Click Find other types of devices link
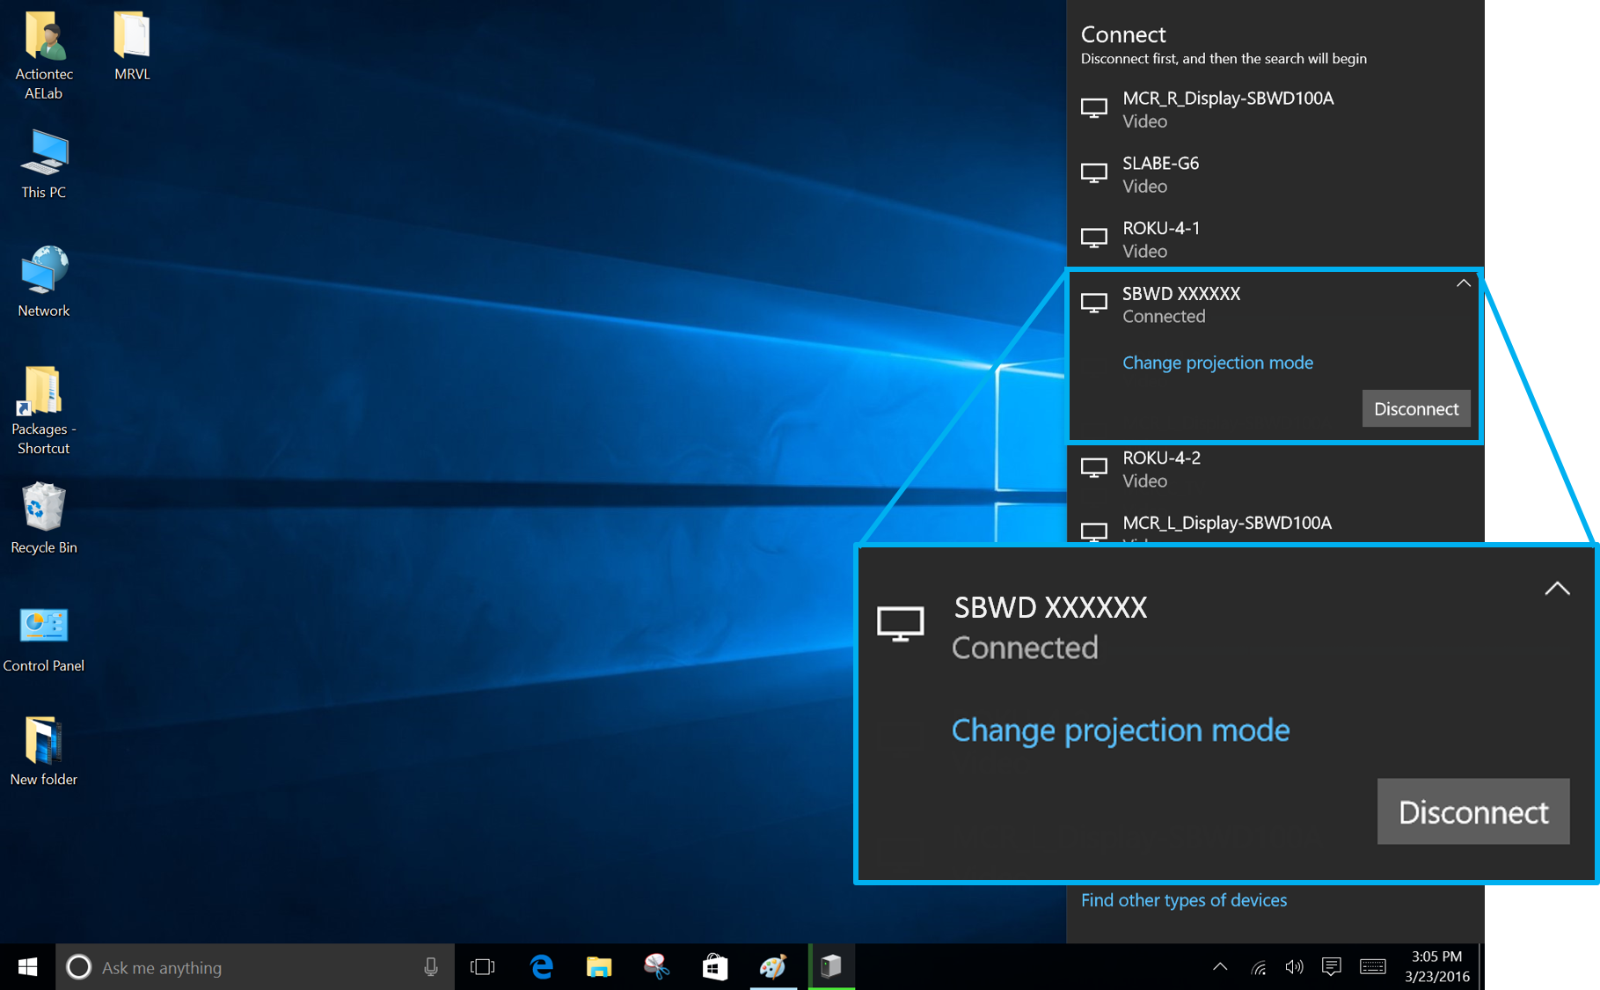Screen dimensions: 1600x990 (x=1183, y=900)
